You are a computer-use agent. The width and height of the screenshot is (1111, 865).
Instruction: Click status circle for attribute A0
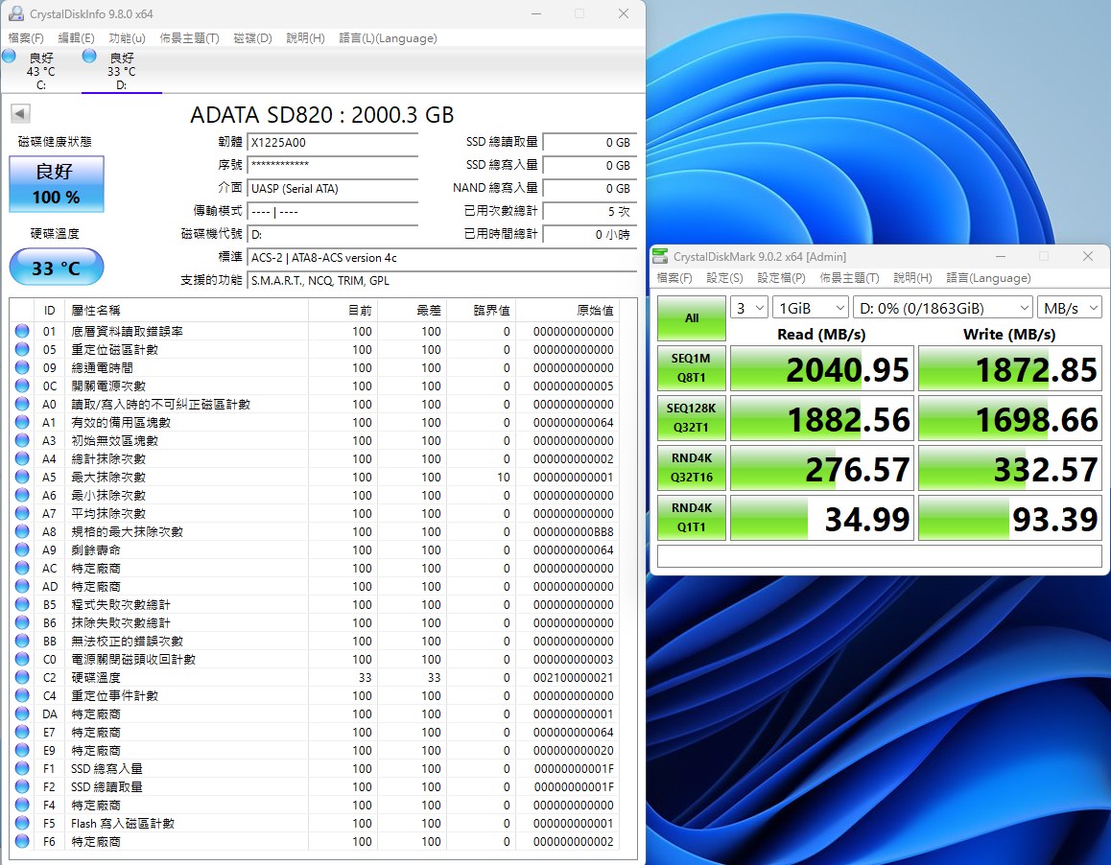22,404
